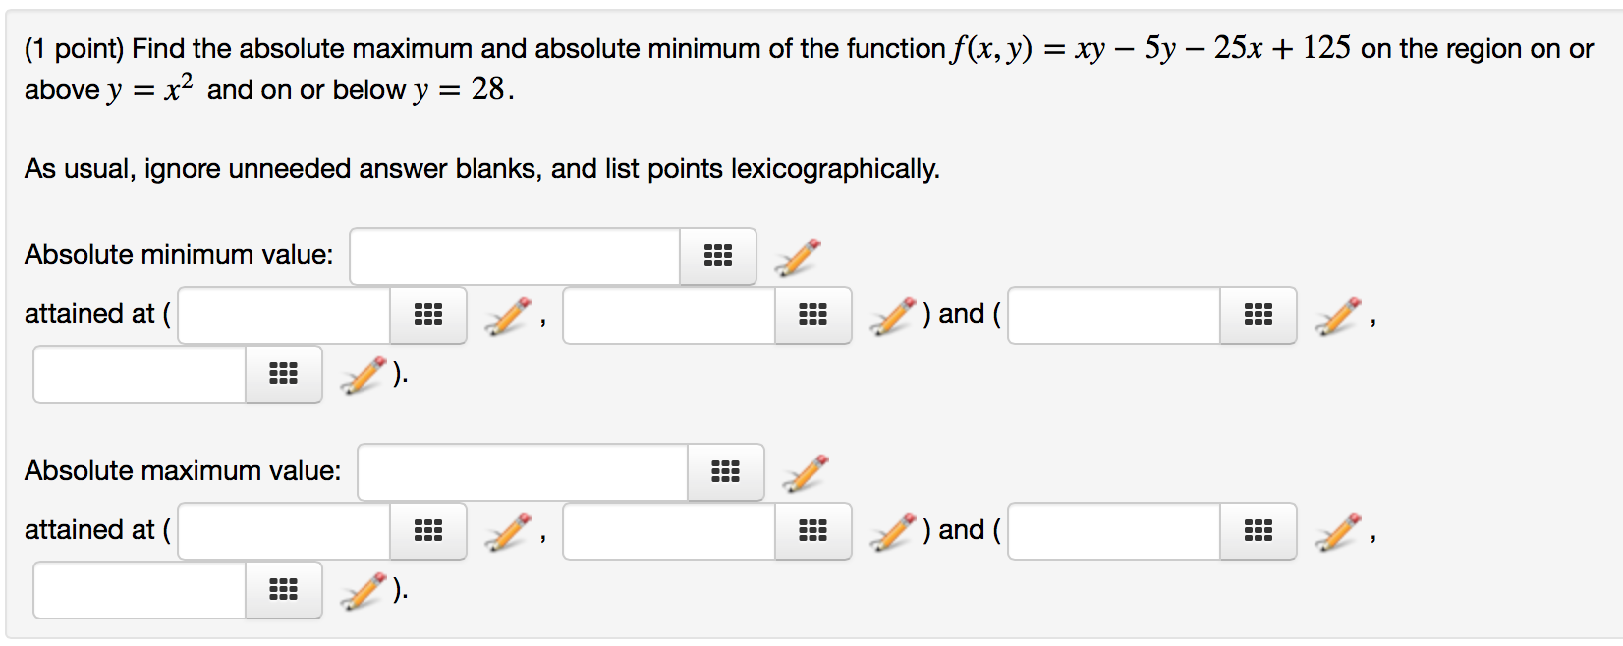1623x646 pixels.
Task: Open grid icon of first minimum point x-coordinate
Action: pos(428,315)
